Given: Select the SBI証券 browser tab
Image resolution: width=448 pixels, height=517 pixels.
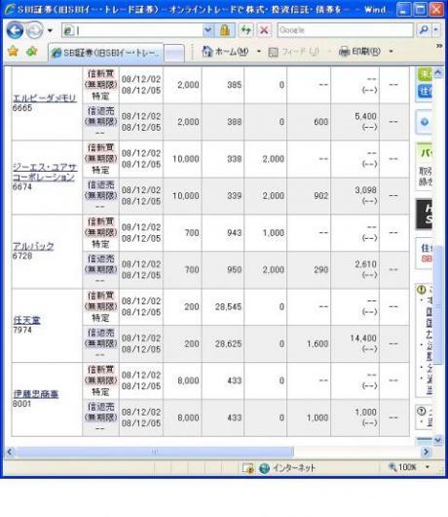Looking at the screenshot, I should pyautogui.click(x=105, y=53).
